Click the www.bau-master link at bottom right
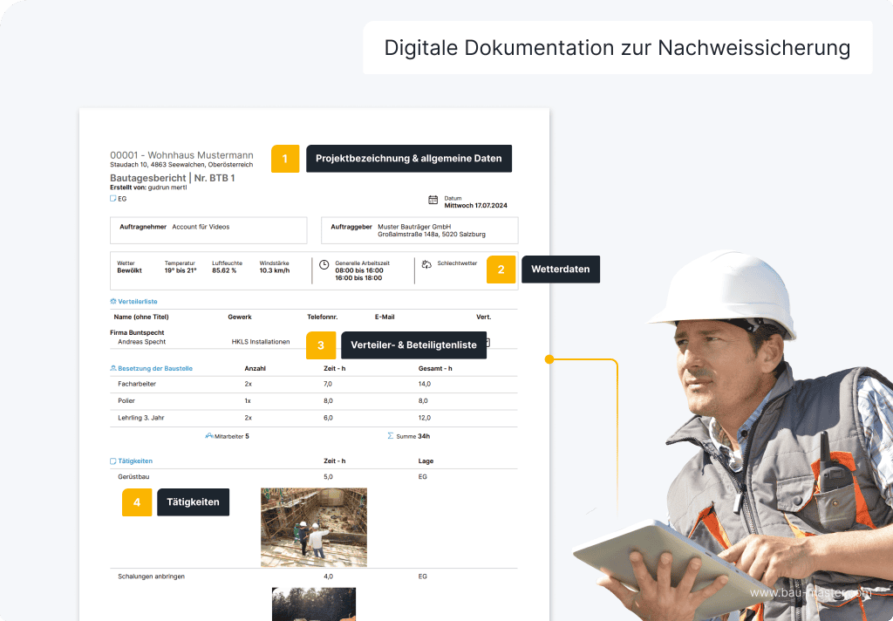The image size is (893, 621). (811, 592)
